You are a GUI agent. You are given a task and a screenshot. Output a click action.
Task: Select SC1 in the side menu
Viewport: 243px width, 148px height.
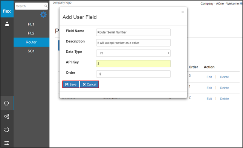(x=31, y=51)
